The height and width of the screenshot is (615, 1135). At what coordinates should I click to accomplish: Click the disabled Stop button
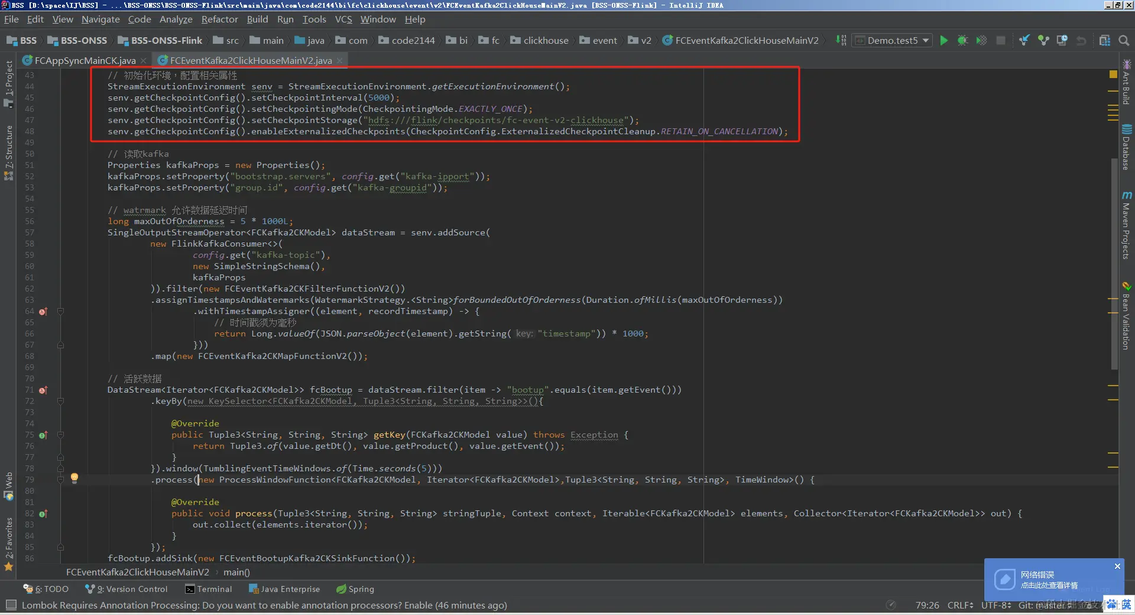(x=1000, y=40)
